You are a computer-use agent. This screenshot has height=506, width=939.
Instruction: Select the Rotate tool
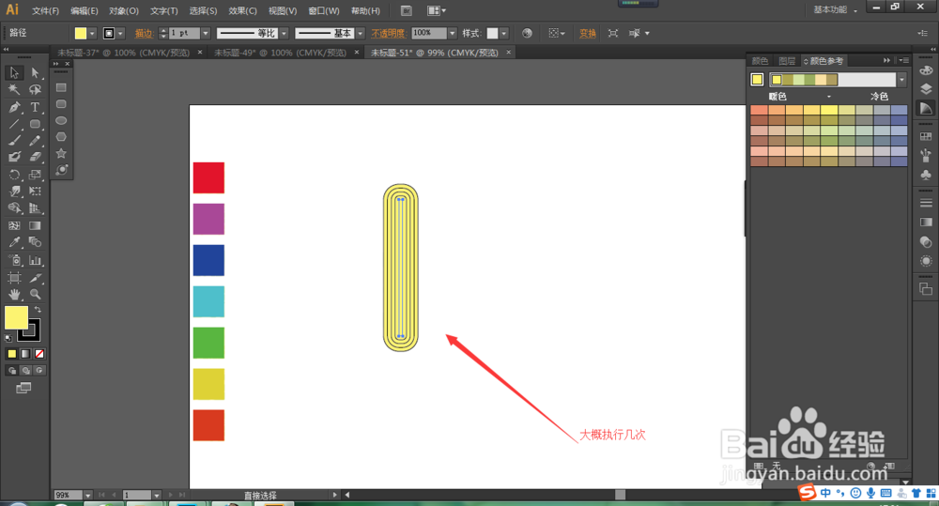click(14, 175)
